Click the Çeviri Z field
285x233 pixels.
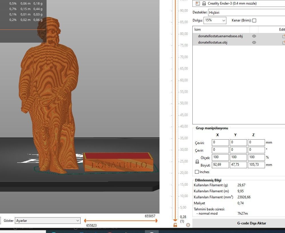(x=256, y=142)
